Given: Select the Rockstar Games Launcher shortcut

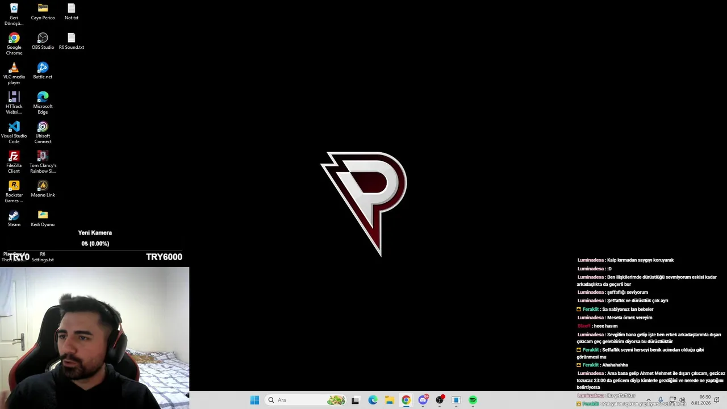Looking at the screenshot, I should pyautogui.click(x=14, y=192).
